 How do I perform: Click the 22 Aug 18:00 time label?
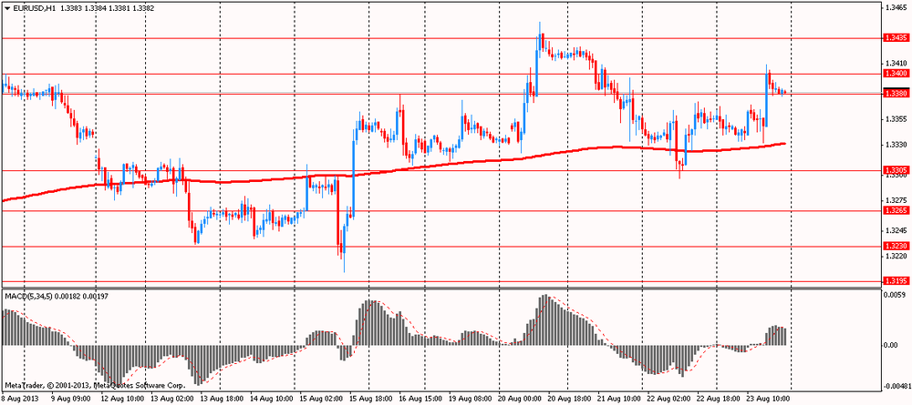pyautogui.click(x=717, y=400)
